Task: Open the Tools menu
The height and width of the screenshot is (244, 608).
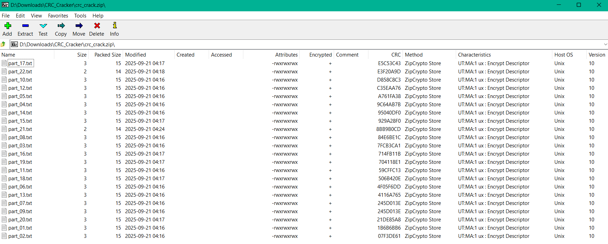Action: [80, 16]
